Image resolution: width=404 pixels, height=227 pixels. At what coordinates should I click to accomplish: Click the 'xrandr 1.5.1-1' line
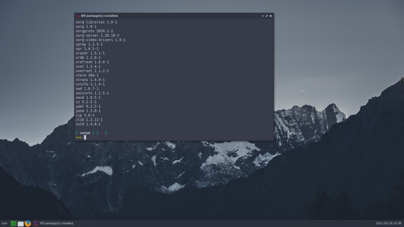pos(90,53)
